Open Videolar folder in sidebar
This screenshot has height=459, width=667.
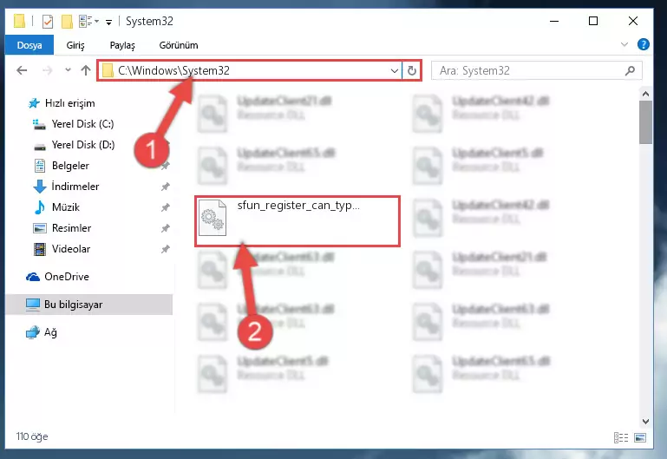(x=70, y=249)
